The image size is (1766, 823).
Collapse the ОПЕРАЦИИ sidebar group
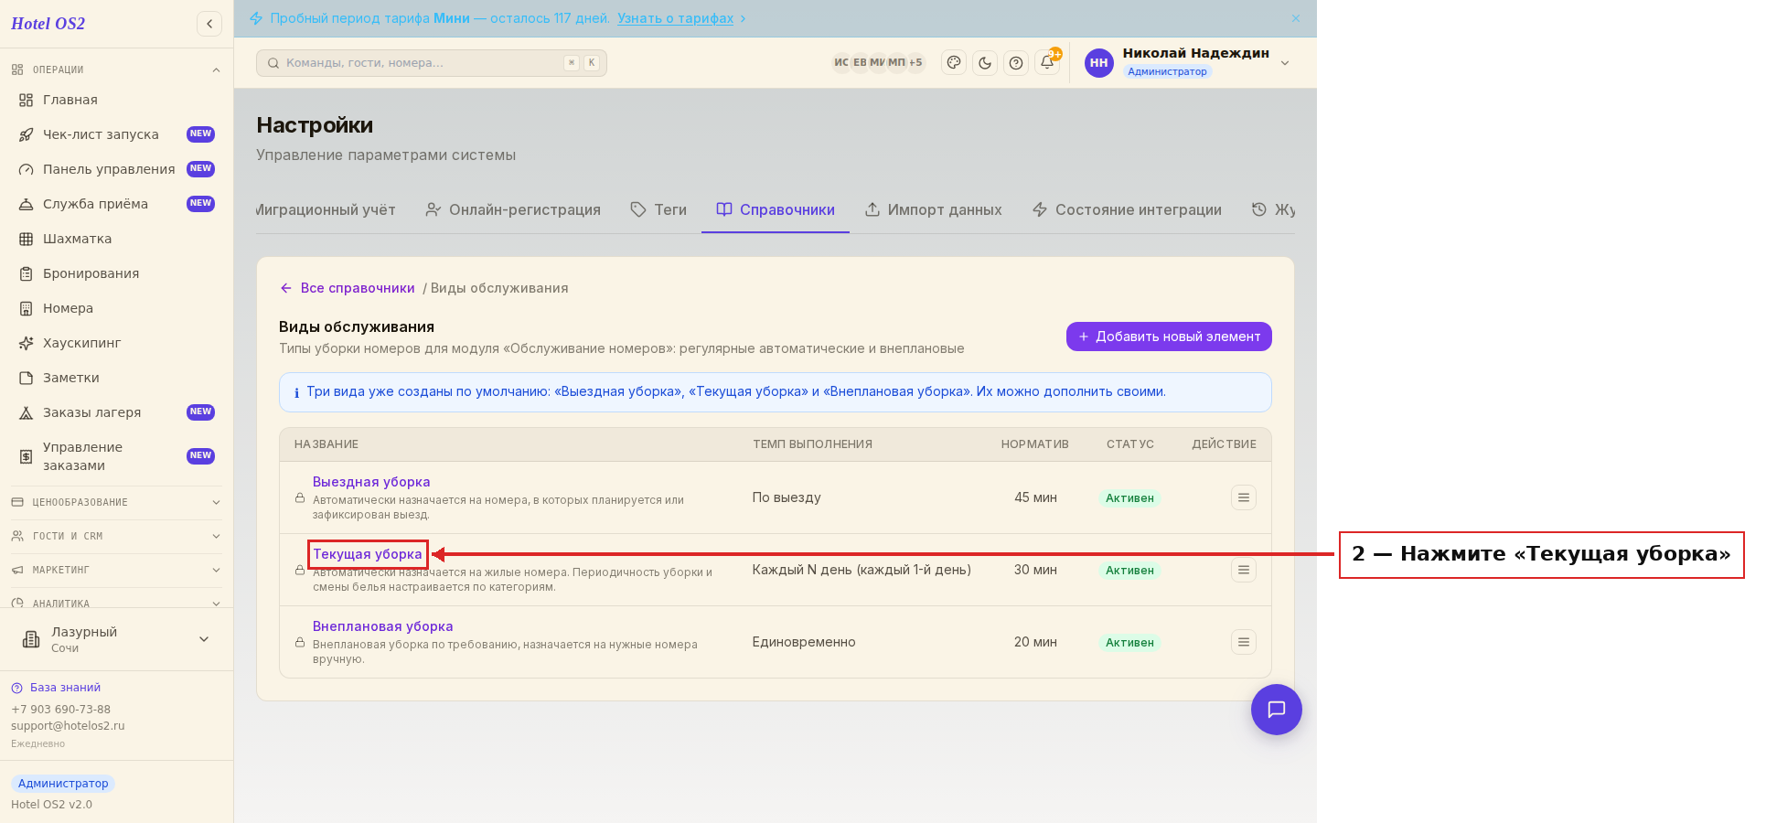[x=116, y=69]
